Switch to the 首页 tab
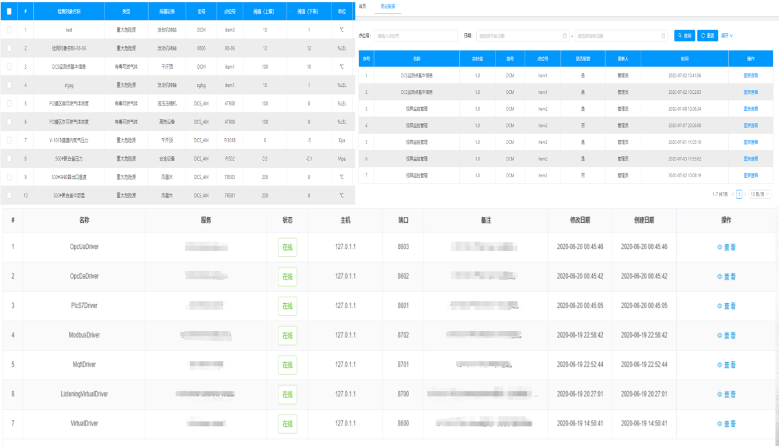779x446 pixels. [362, 6]
